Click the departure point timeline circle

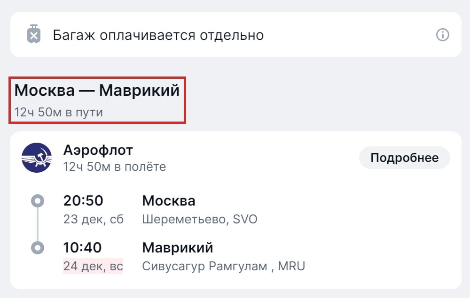tap(37, 201)
